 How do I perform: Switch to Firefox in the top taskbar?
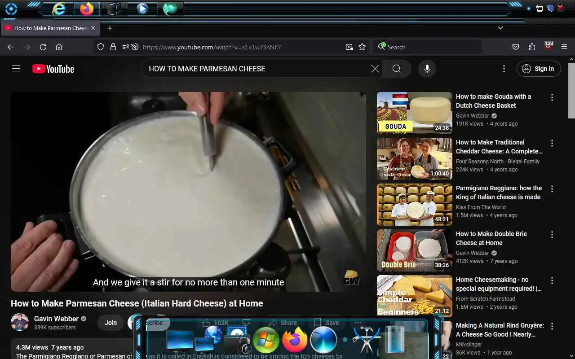[x=87, y=9]
